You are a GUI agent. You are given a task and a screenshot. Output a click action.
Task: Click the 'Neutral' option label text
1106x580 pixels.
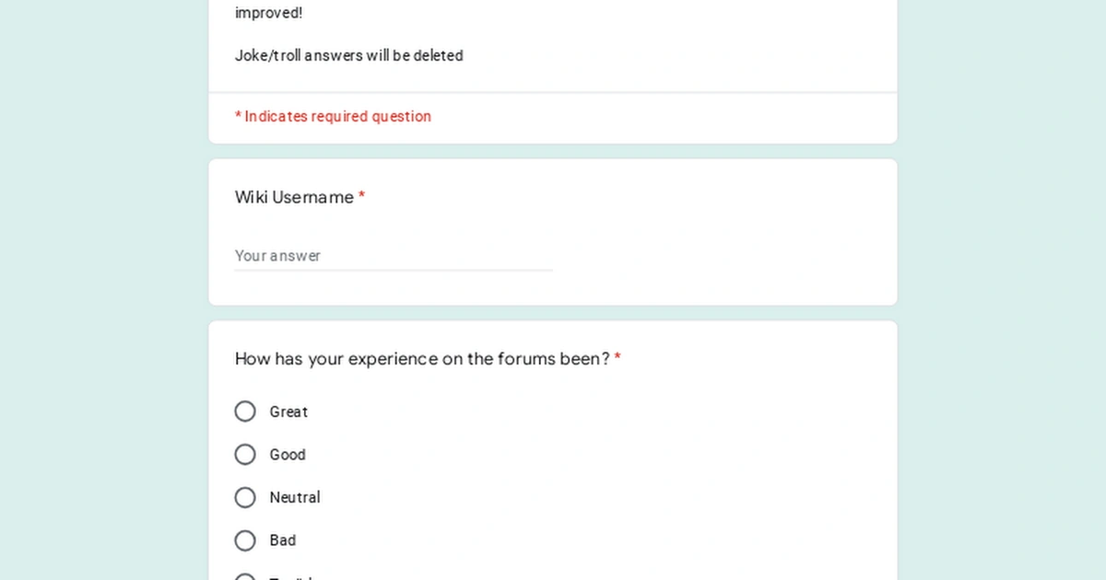(295, 498)
